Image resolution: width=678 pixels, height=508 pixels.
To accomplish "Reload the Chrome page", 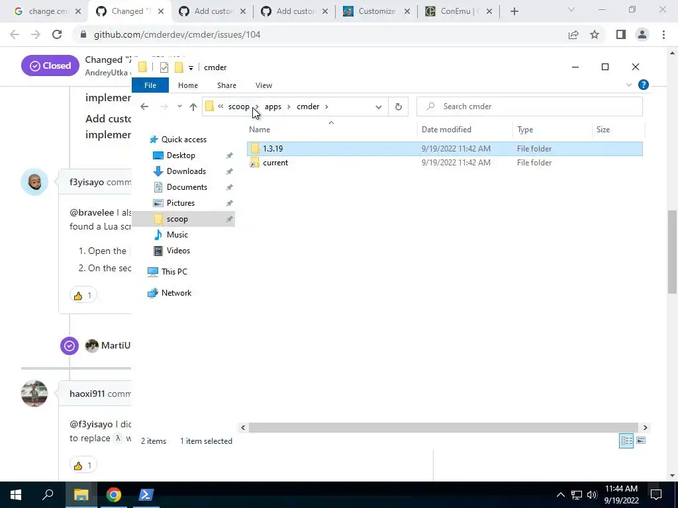I will click(57, 34).
